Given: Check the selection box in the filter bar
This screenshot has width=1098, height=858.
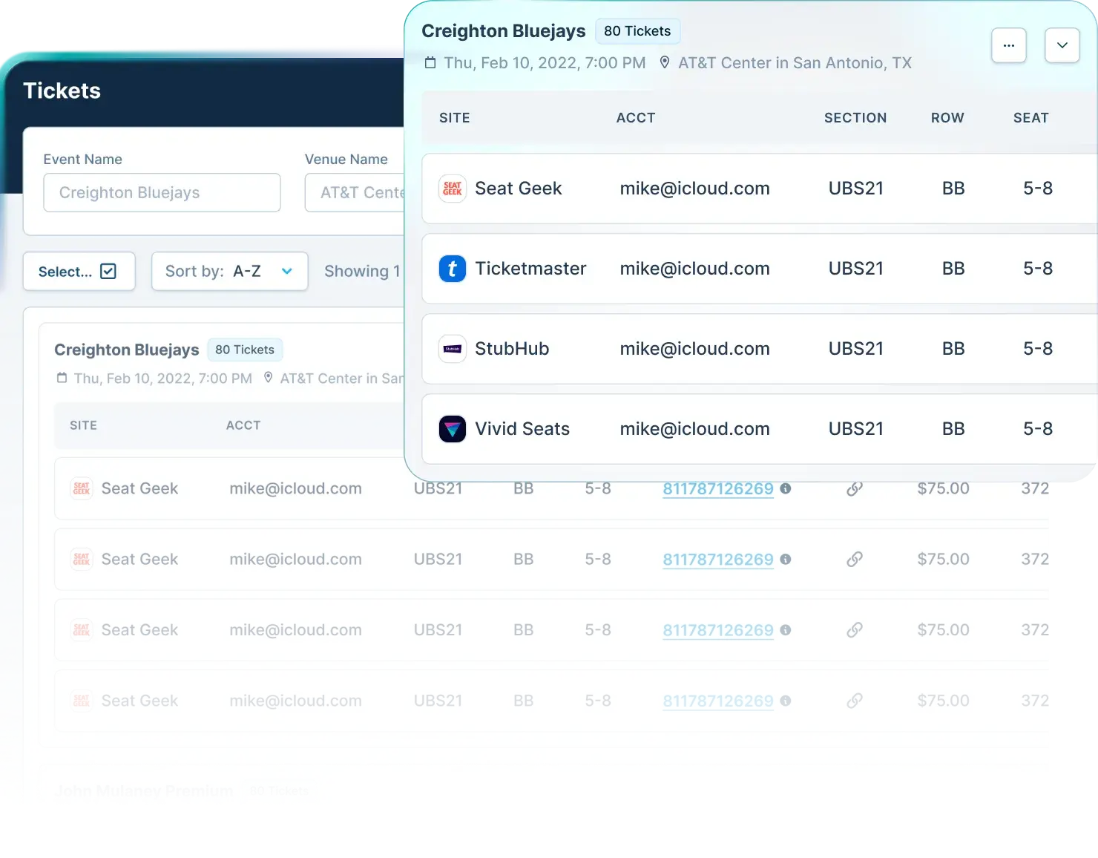Looking at the screenshot, I should [108, 271].
